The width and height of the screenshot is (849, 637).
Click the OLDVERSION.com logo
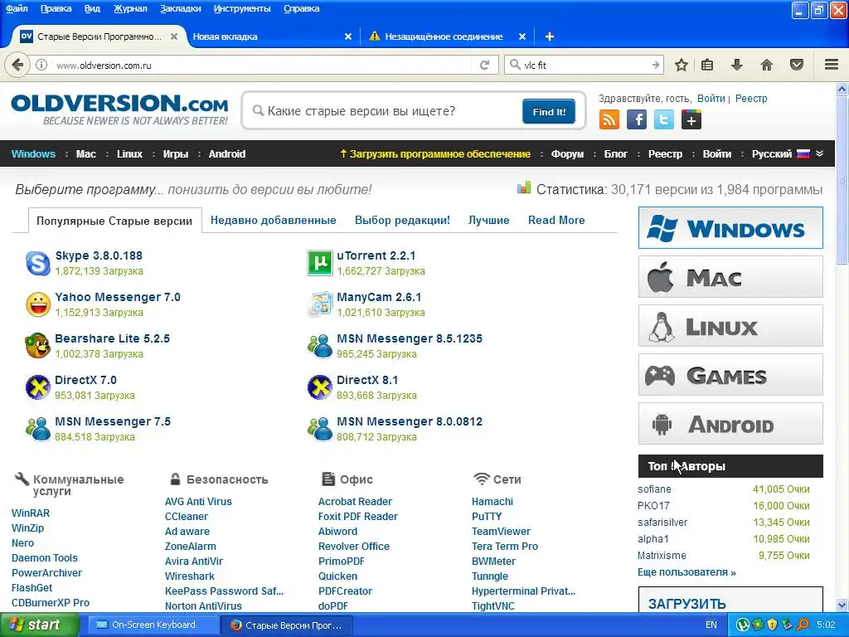coord(119,110)
